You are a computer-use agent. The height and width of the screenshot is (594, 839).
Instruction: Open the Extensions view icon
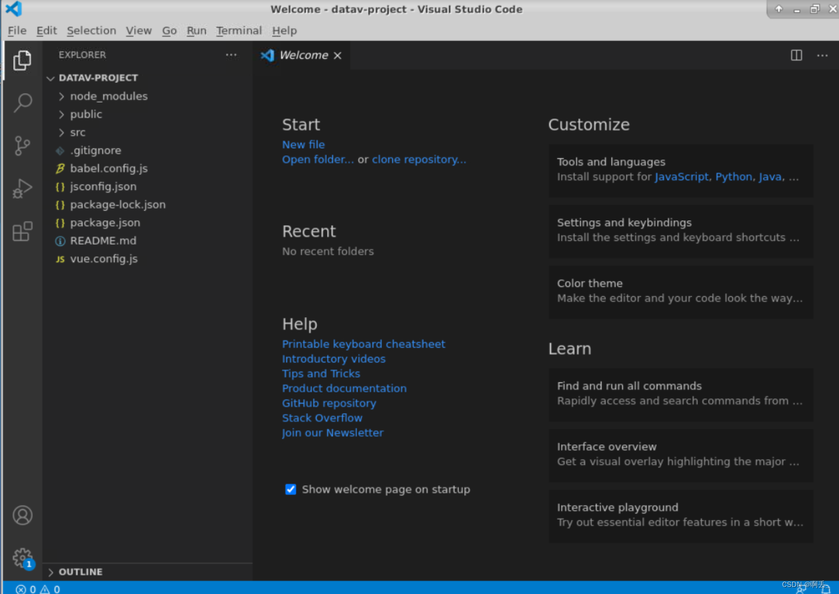[22, 232]
